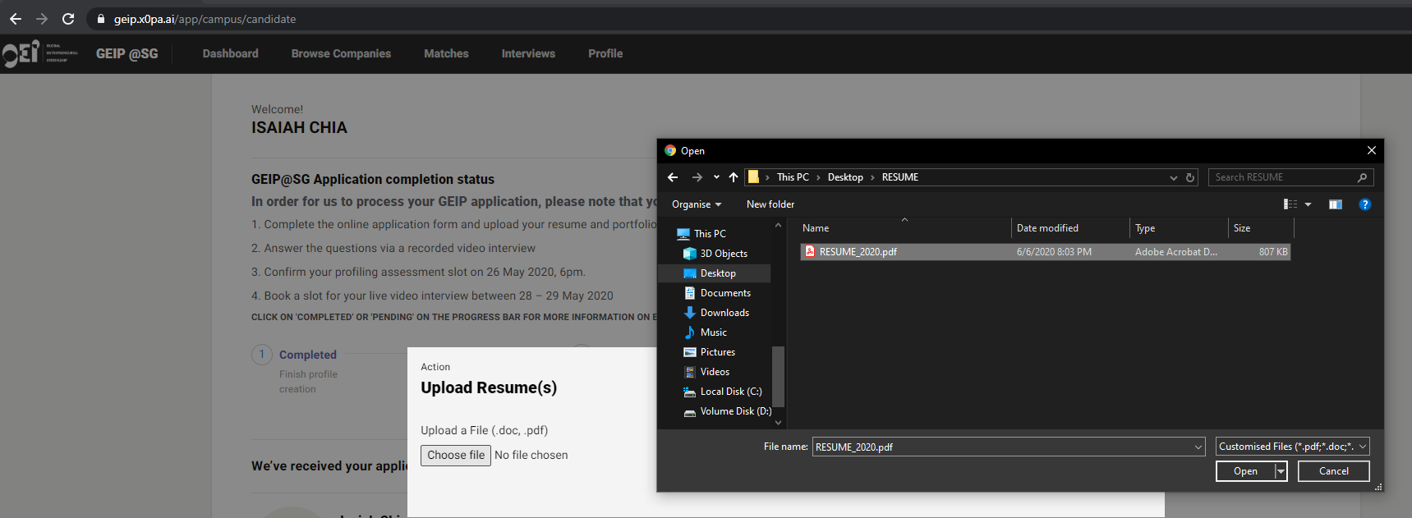
Task: Go back using browser back arrow
Action: pyautogui.click(x=16, y=19)
